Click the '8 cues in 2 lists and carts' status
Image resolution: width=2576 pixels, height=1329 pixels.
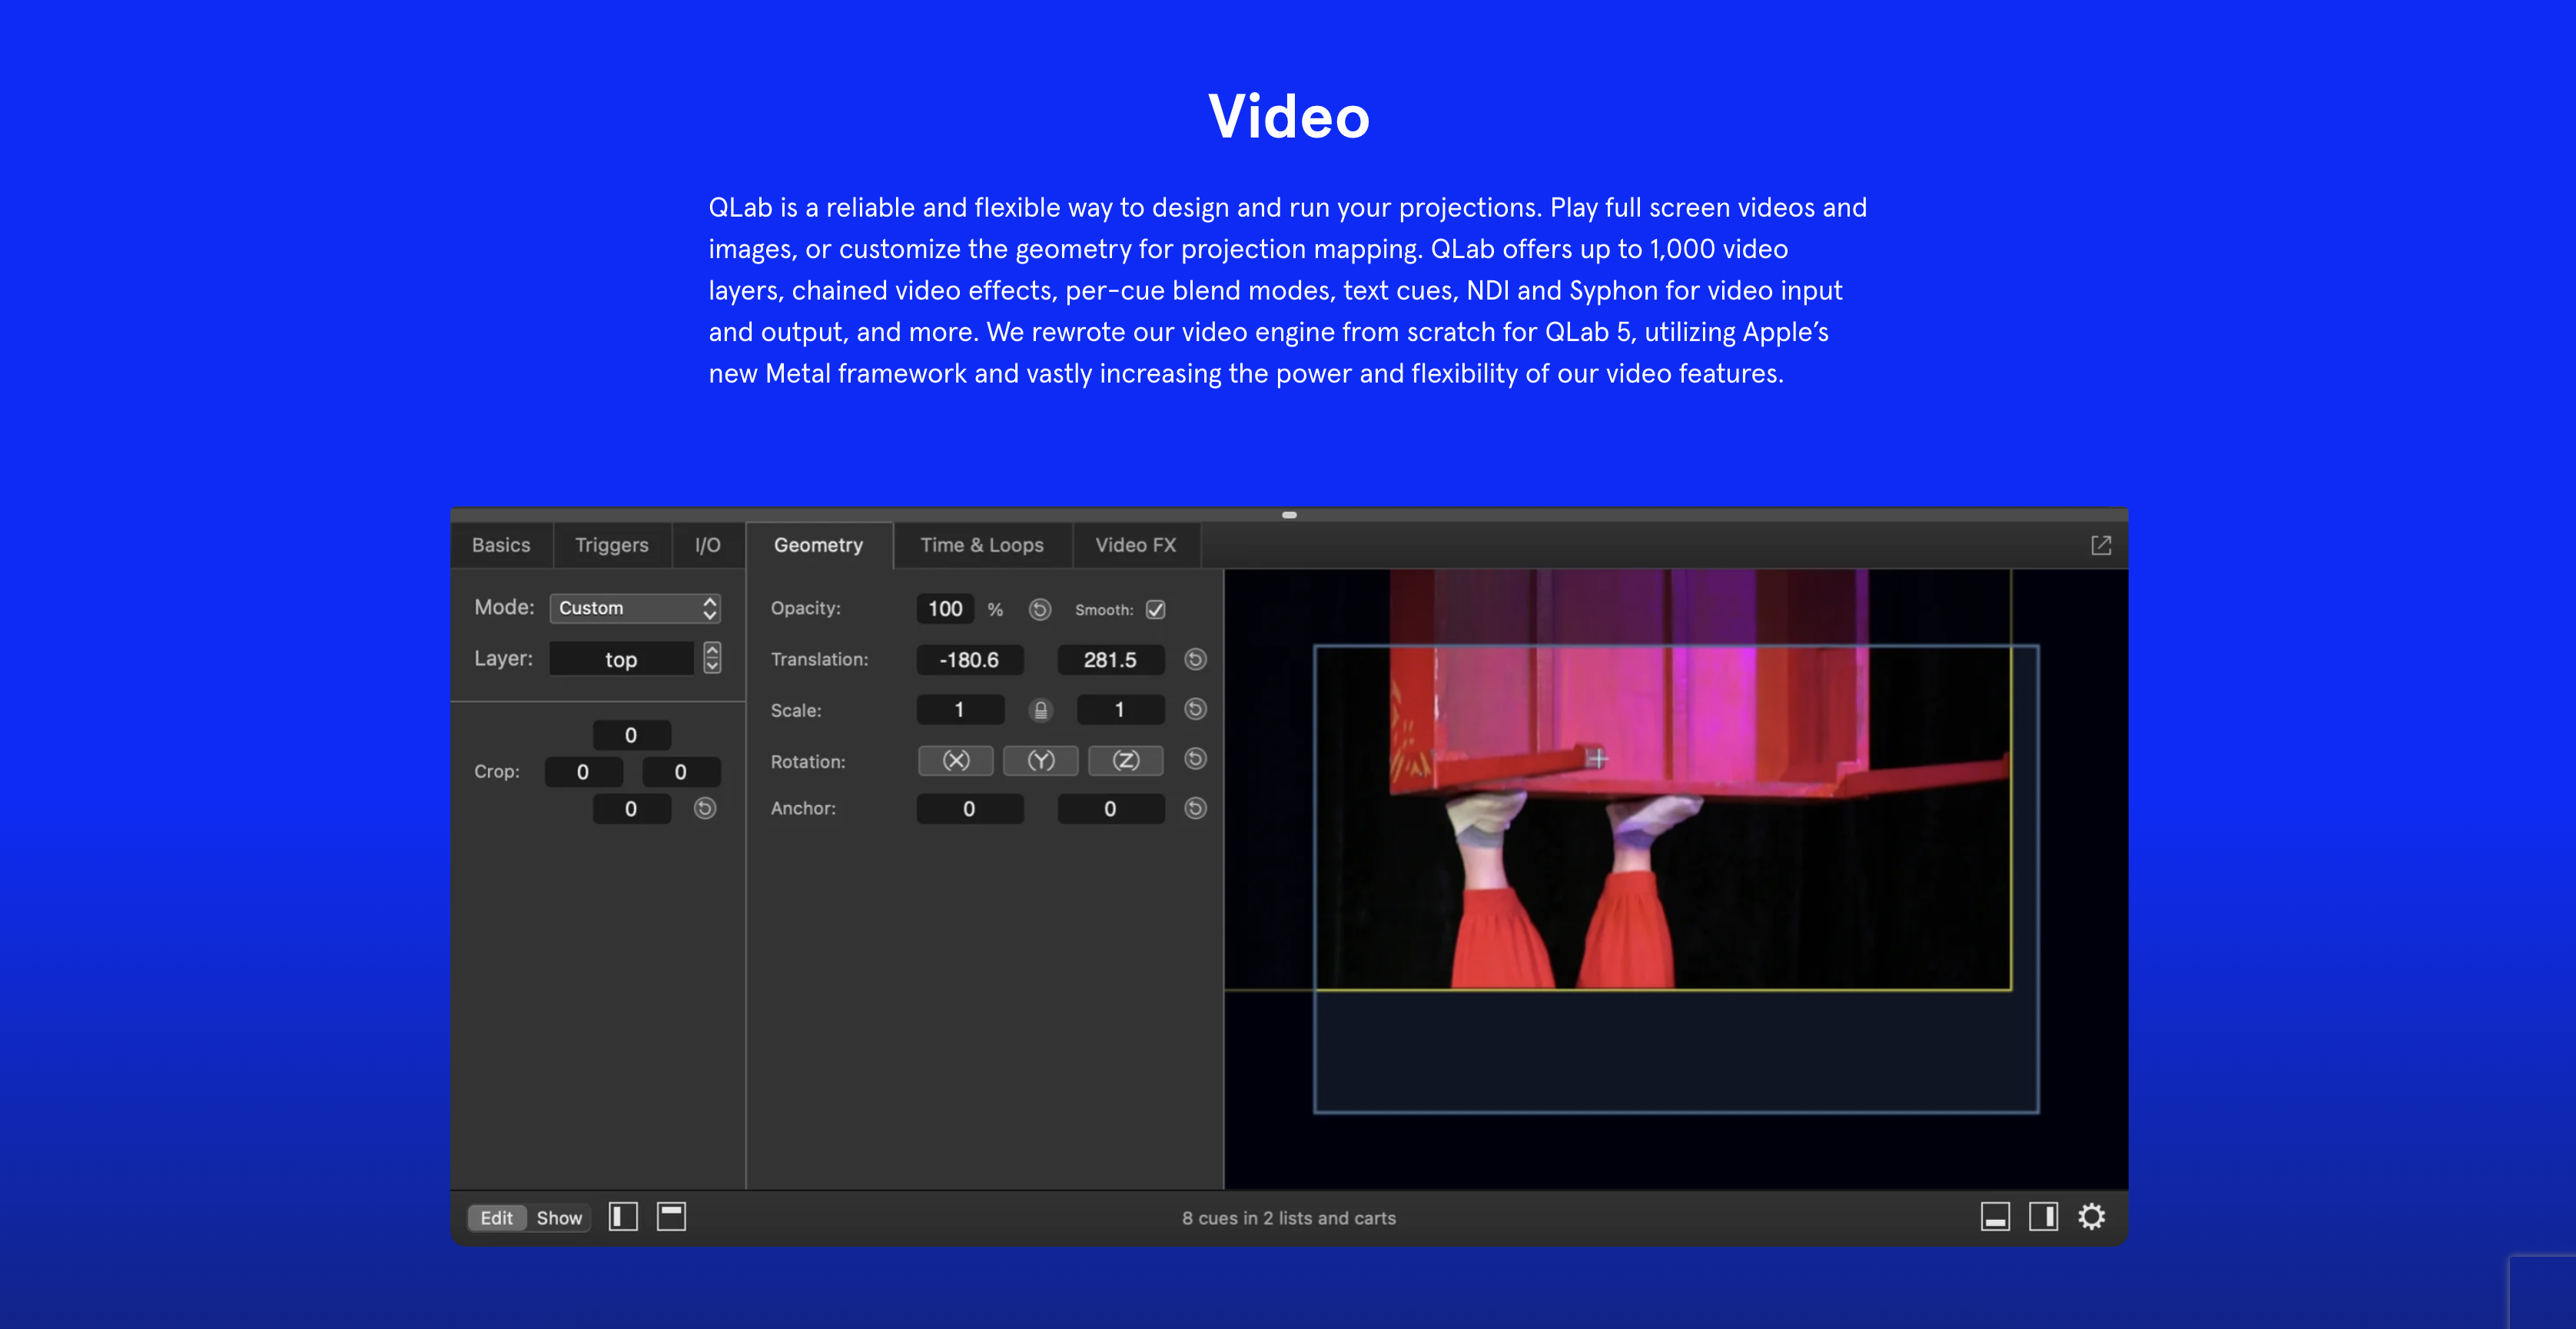click(x=1289, y=1217)
